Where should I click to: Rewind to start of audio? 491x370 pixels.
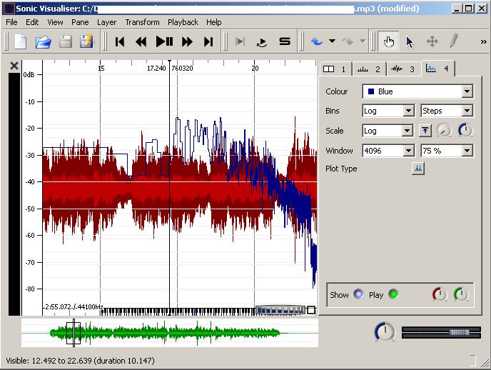coord(120,41)
